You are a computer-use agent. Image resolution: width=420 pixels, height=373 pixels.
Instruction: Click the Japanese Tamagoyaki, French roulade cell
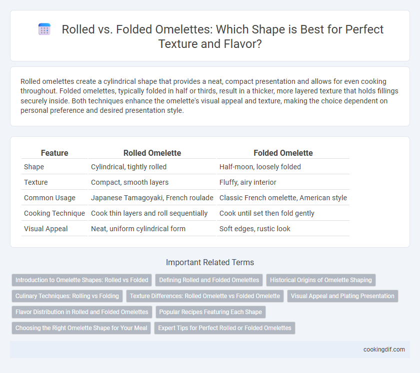pos(152,198)
